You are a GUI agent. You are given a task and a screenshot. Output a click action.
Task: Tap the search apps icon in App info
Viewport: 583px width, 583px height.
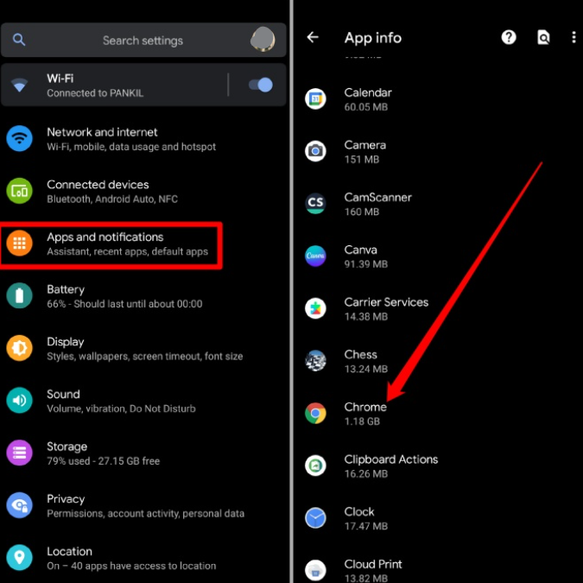[x=543, y=37]
